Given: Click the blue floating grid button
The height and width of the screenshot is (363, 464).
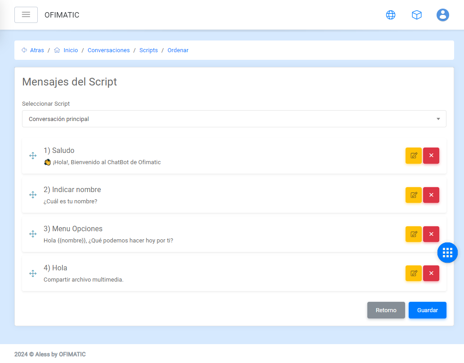Looking at the screenshot, I should click(447, 253).
